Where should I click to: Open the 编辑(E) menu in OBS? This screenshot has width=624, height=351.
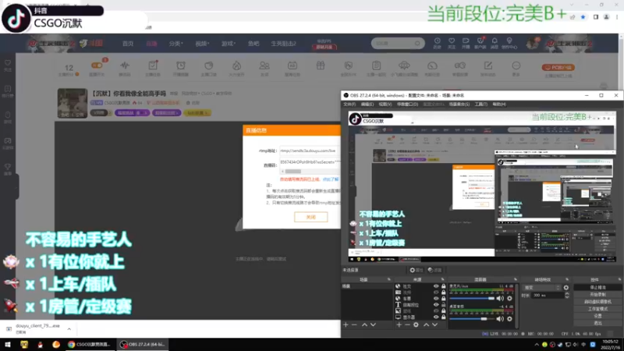click(x=367, y=105)
